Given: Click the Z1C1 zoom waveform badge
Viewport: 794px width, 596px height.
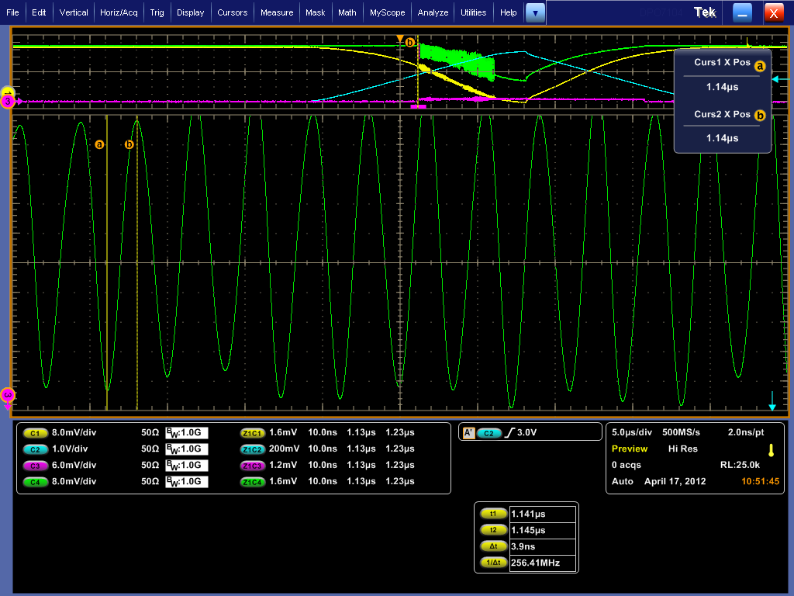Looking at the screenshot, I should coord(253,433).
